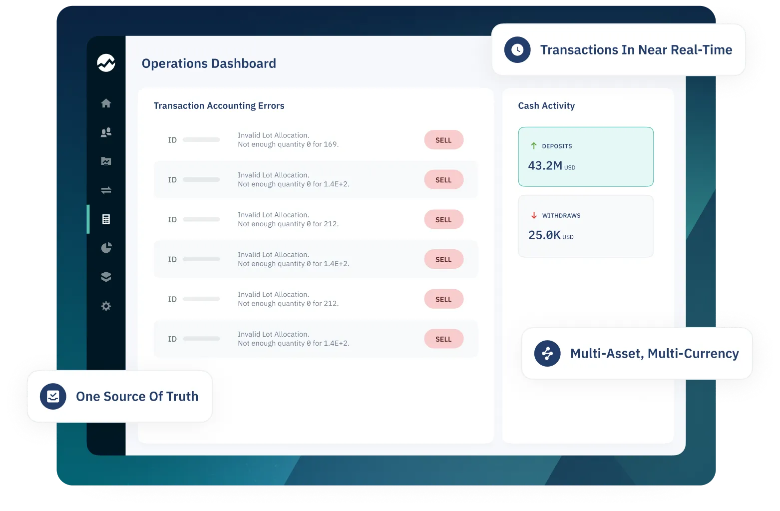Click SELL on the first 'for 212' row
780x511 pixels.
[x=444, y=219]
